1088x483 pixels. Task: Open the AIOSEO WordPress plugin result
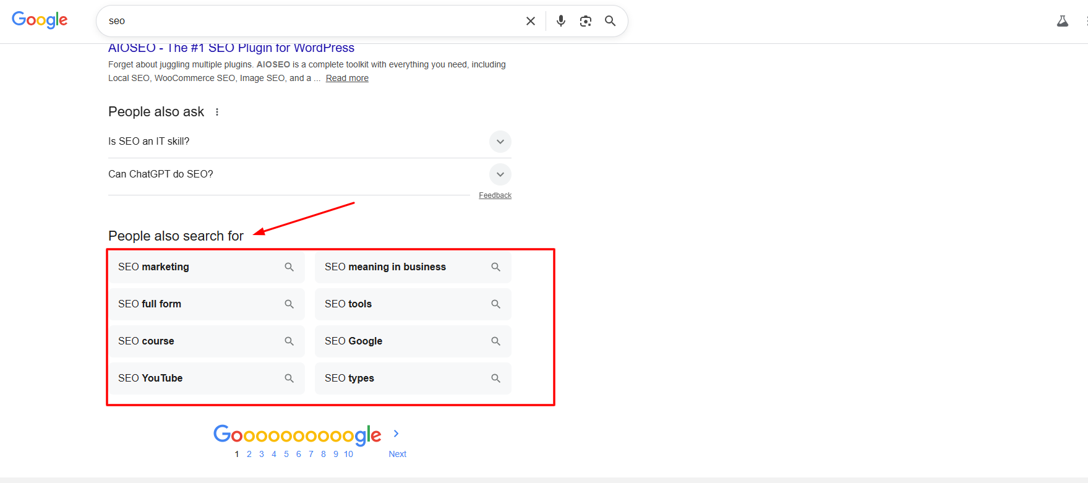231,48
